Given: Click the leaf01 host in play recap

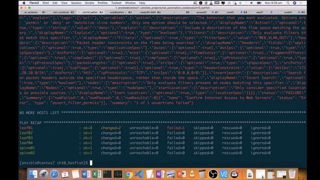Looking at the screenshot, I should point(26,128).
